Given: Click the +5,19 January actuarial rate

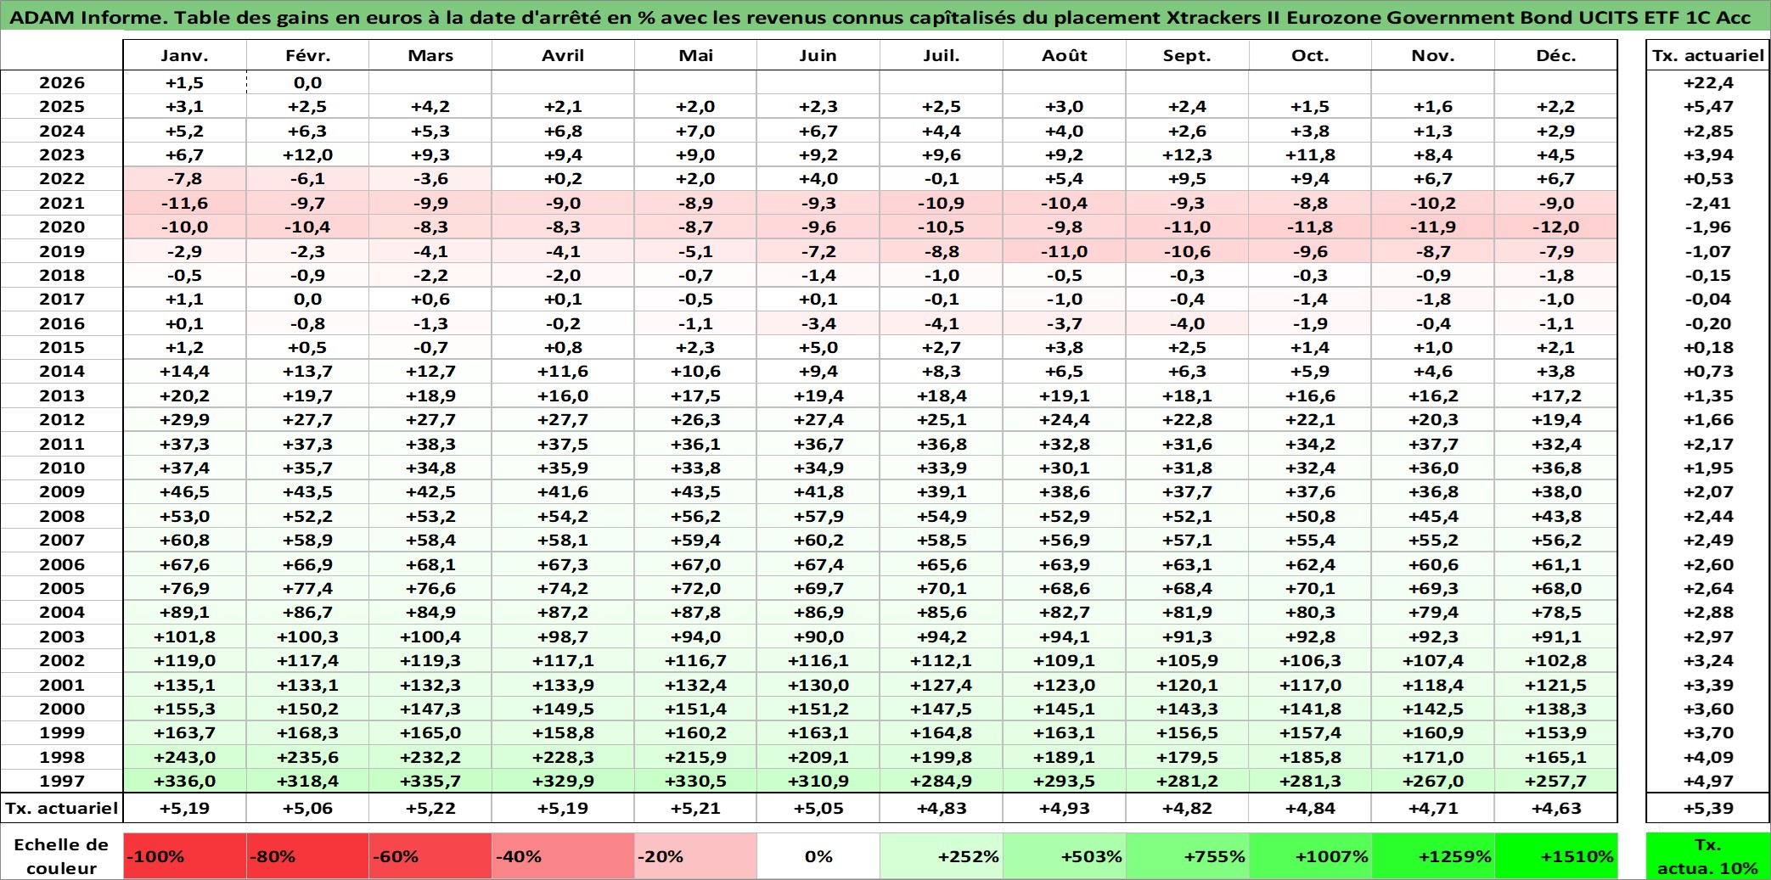Looking at the screenshot, I should tap(185, 808).
